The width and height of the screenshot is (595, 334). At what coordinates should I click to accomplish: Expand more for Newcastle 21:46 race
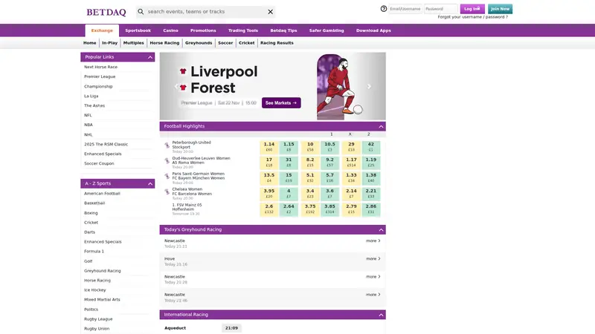point(373,295)
